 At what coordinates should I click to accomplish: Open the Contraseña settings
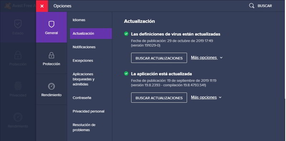tap(82, 98)
